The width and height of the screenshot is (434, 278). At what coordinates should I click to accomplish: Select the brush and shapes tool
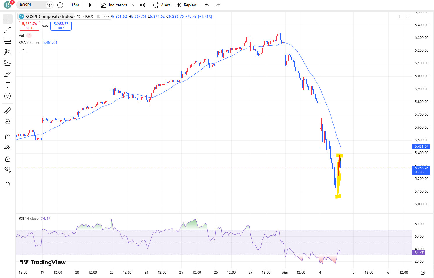point(8,74)
